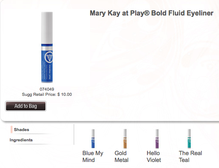This screenshot has width=219, height=168.
Task: Click the large blue eyeliner product image
Action: (47, 47)
